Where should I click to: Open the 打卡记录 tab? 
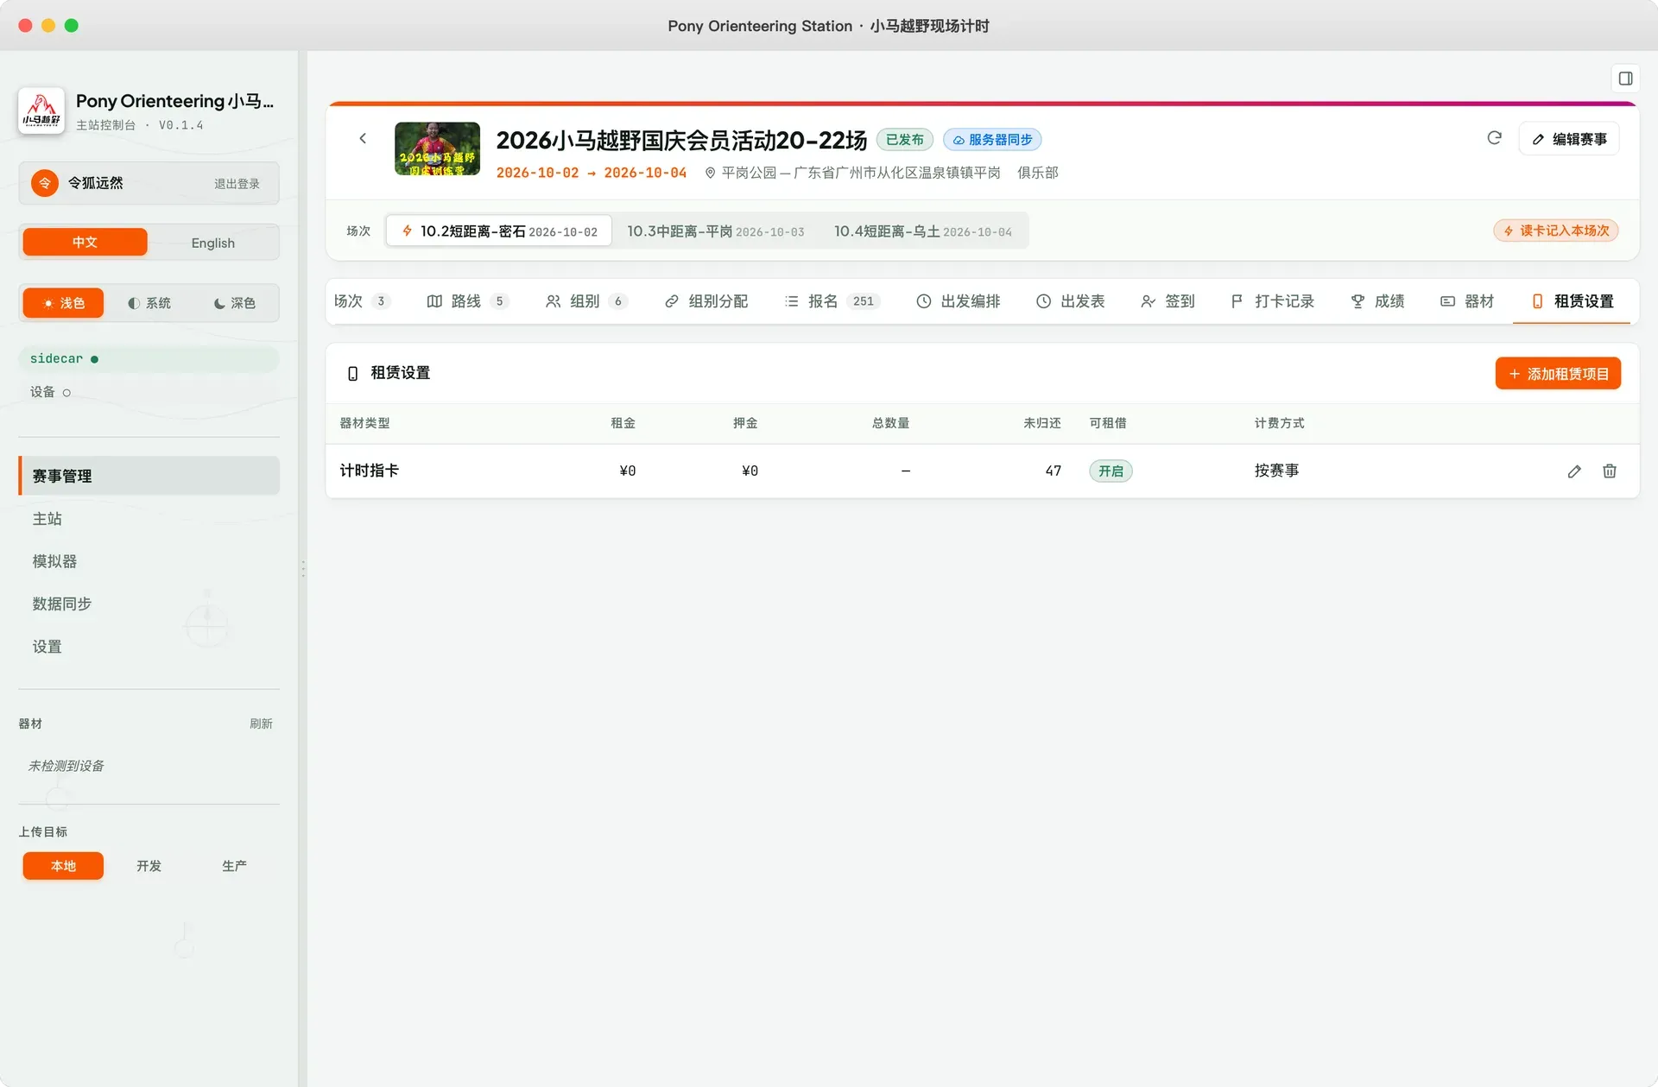click(1272, 300)
